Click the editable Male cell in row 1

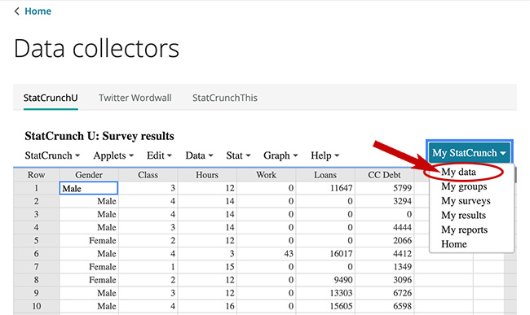pos(89,188)
